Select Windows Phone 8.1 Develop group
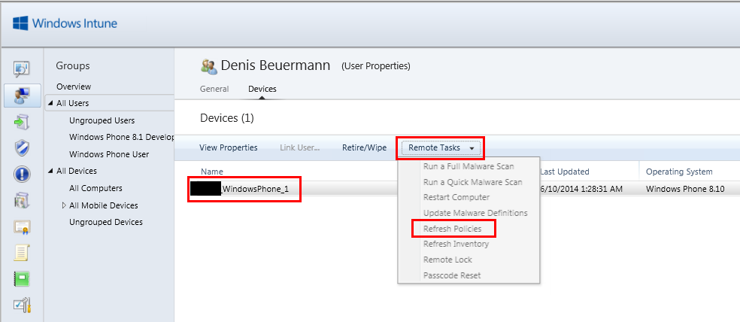This screenshot has height=322, width=740. point(121,137)
